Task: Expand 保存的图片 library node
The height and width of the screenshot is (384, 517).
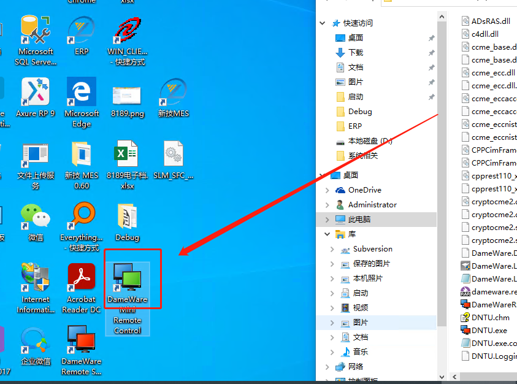Action: point(332,264)
